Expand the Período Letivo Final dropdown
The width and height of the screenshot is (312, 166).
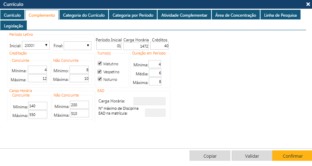[78, 45]
